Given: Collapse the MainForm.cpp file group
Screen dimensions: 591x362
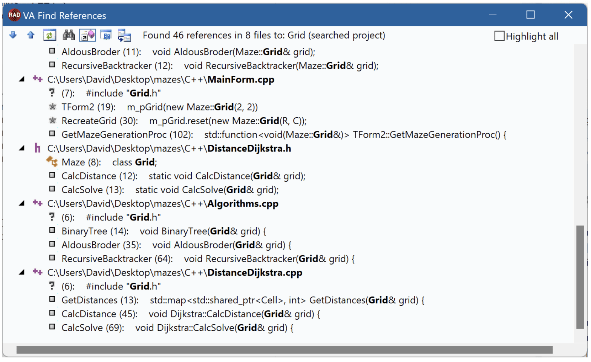Looking at the screenshot, I should [x=22, y=79].
